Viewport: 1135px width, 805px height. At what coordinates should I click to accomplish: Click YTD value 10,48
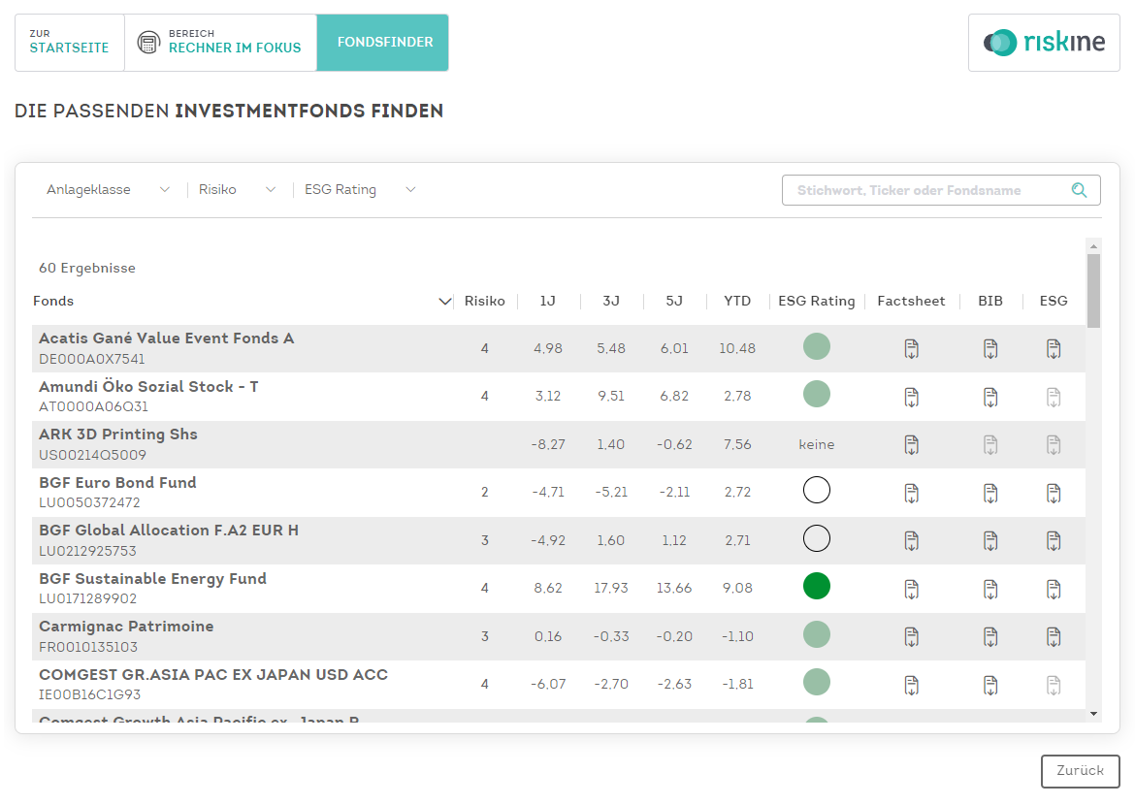737,349
